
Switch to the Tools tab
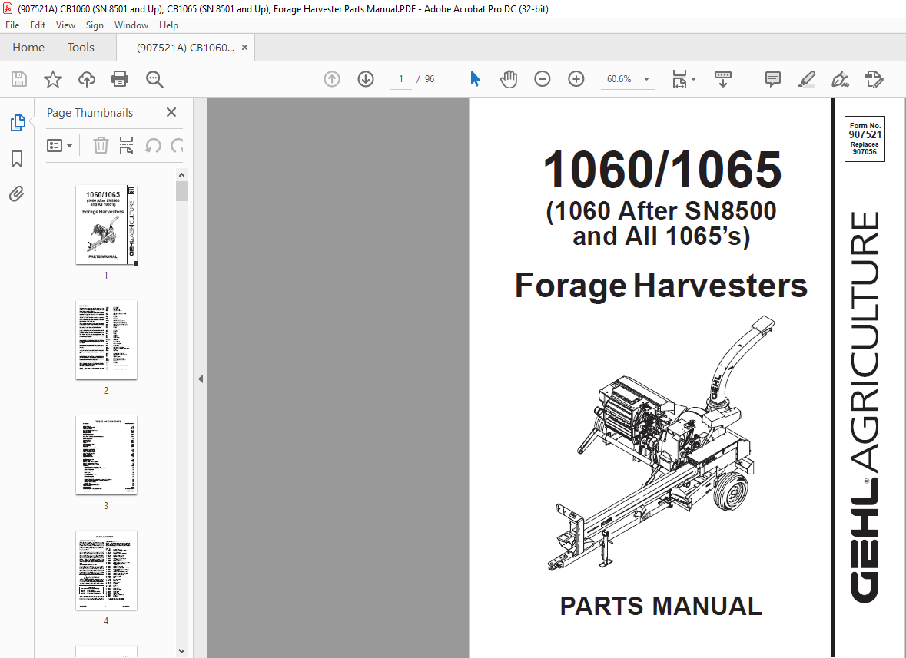pos(81,48)
